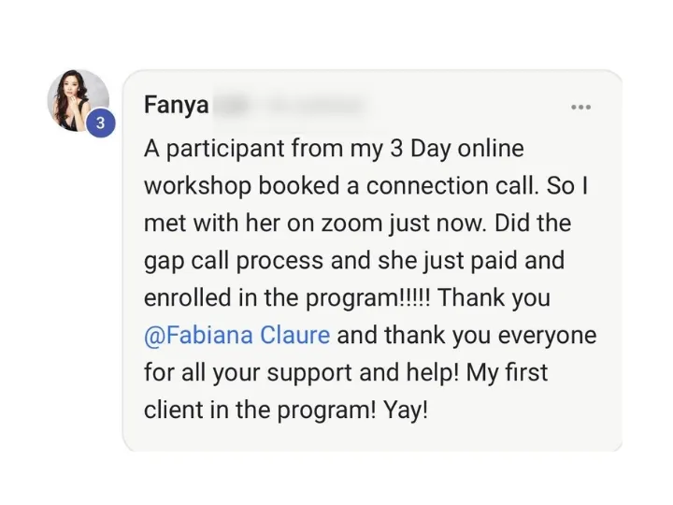Screen dimensions: 673x505
Task: Click the words "Thank you" before the mention
Action: pyautogui.click(x=494, y=298)
